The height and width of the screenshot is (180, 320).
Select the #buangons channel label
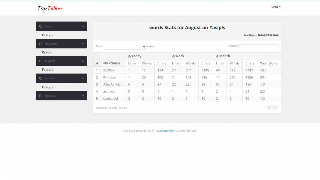pos(51,44)
